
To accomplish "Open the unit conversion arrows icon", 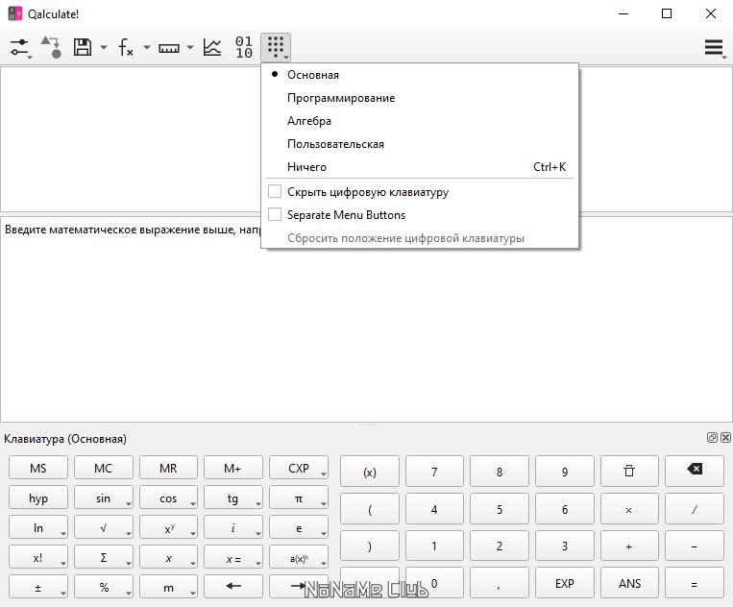I will (x=50, y=47).
